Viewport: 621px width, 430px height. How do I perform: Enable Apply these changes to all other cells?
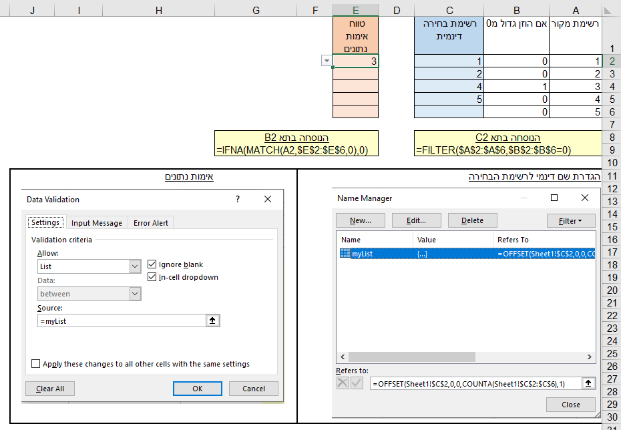tap(35, 363)
